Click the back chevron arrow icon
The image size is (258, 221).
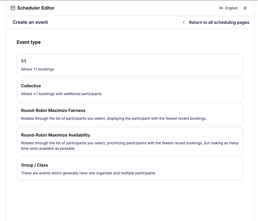click(x=184, y=22)
